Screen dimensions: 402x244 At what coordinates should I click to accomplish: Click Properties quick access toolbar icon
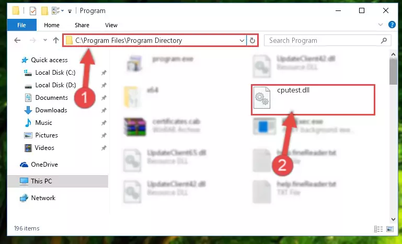[x=33, y=11]
